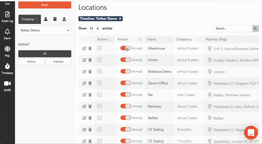The image size is (262, 144).
Task: Delete the Raceway location
Action: [x=90, y=106]
